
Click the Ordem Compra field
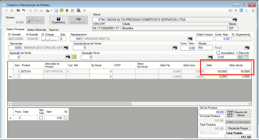(x=205, y=39)
